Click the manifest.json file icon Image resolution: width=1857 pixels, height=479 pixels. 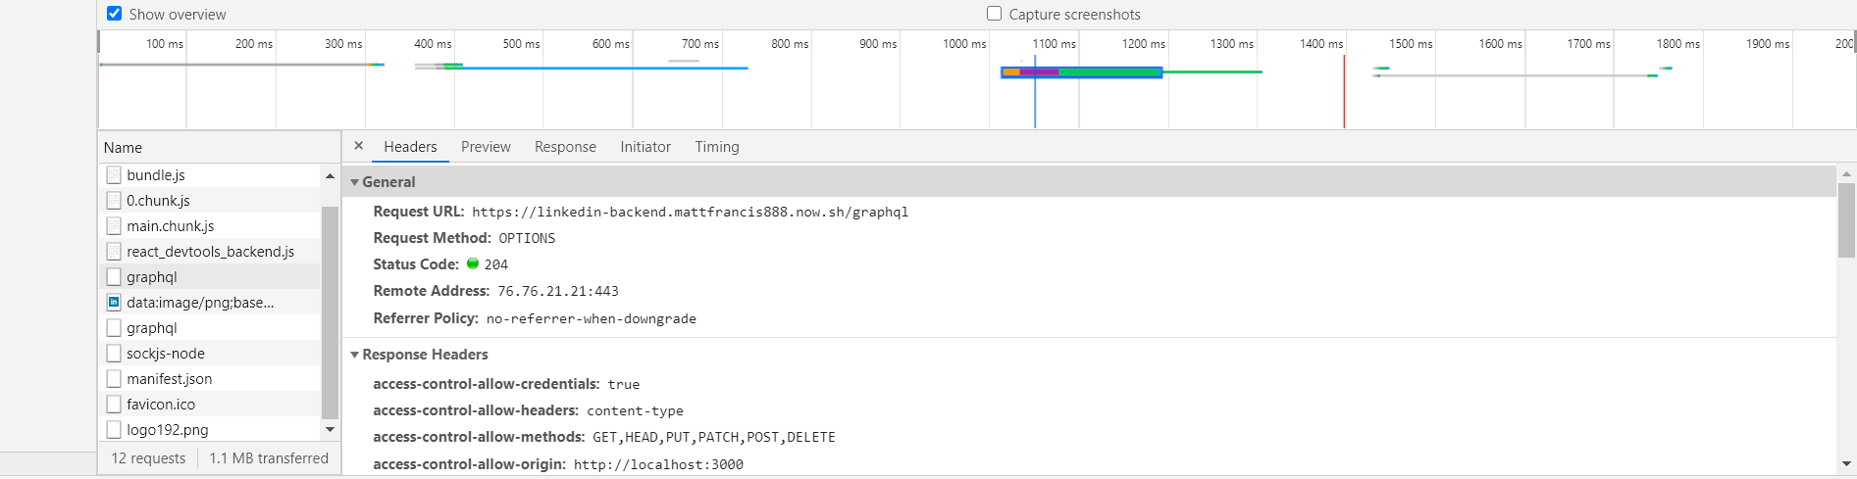tap(114, 379)
